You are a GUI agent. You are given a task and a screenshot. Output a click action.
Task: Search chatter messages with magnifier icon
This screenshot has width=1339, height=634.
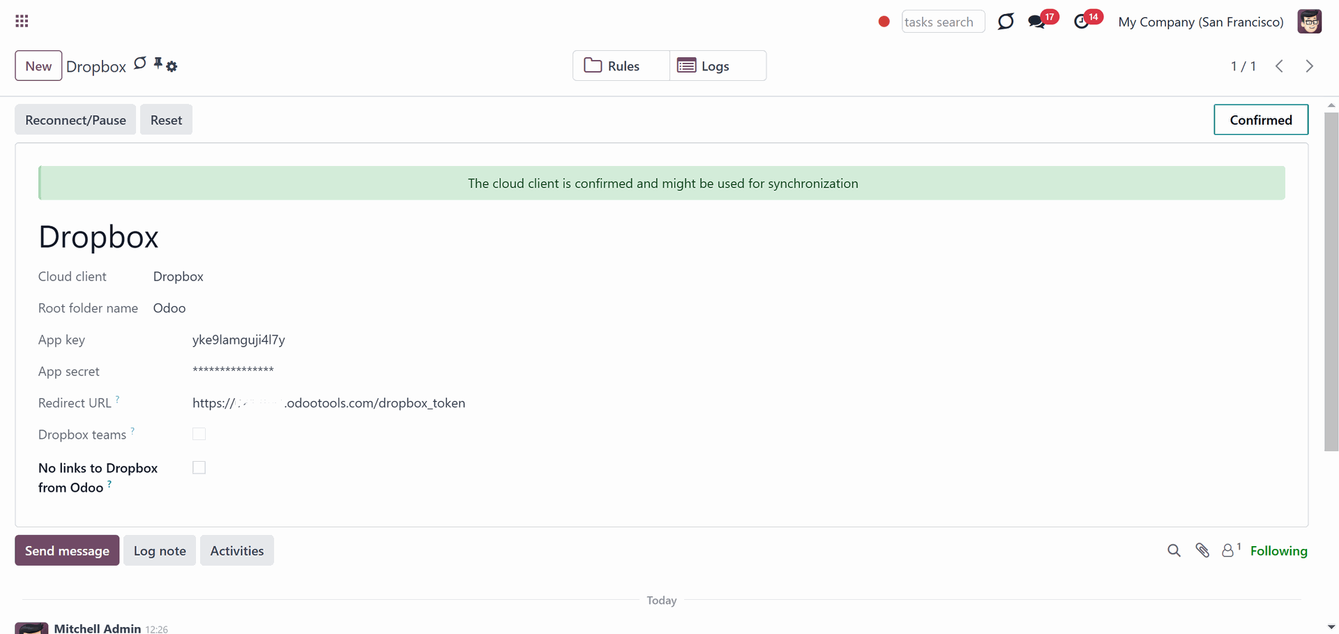tap(1174, 550)
